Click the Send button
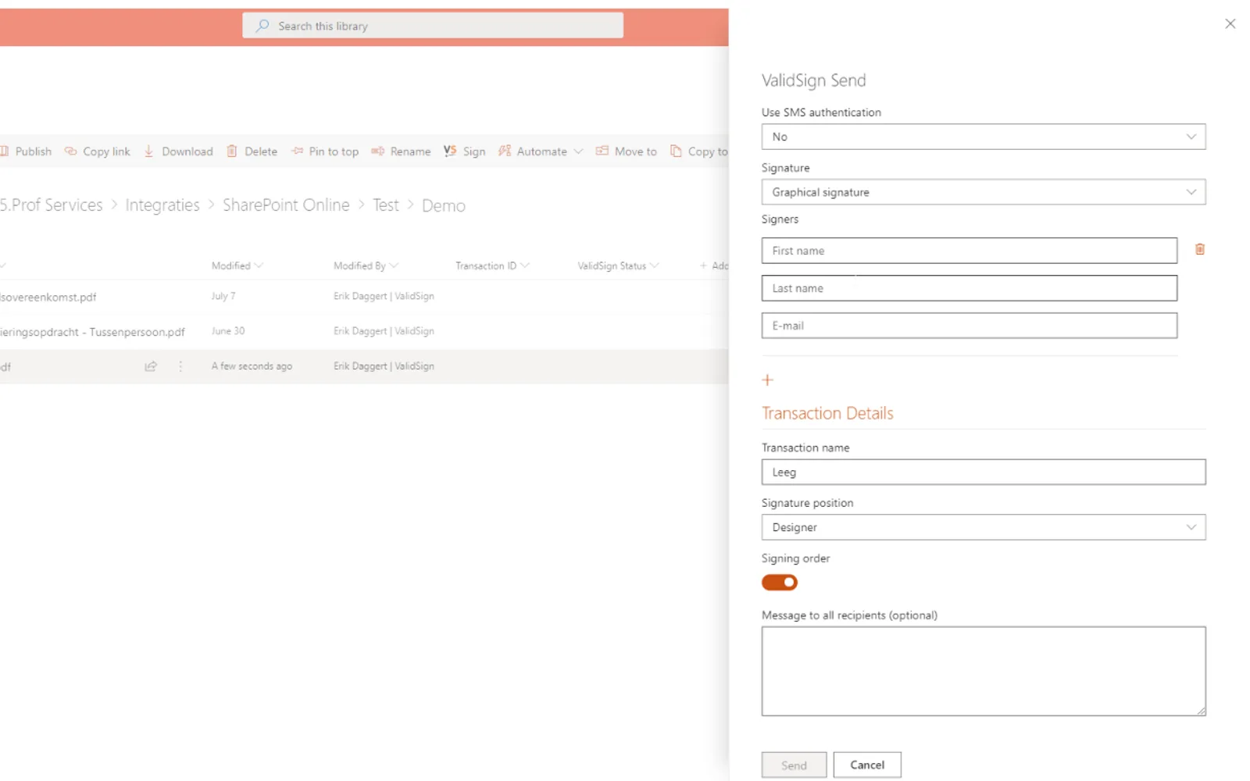 pyautogui.click(x=794, y=765)
